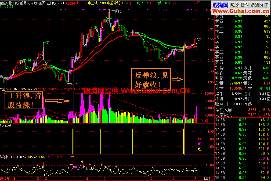Click the VOLUME: 224697.23 label
The image size is (271, 181).
pyautogui.click(x=21, y=89)
